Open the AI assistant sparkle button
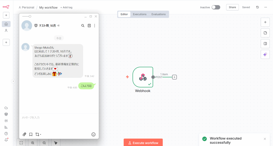Screen dimensions: 273x146 click(x=265, y=54)
